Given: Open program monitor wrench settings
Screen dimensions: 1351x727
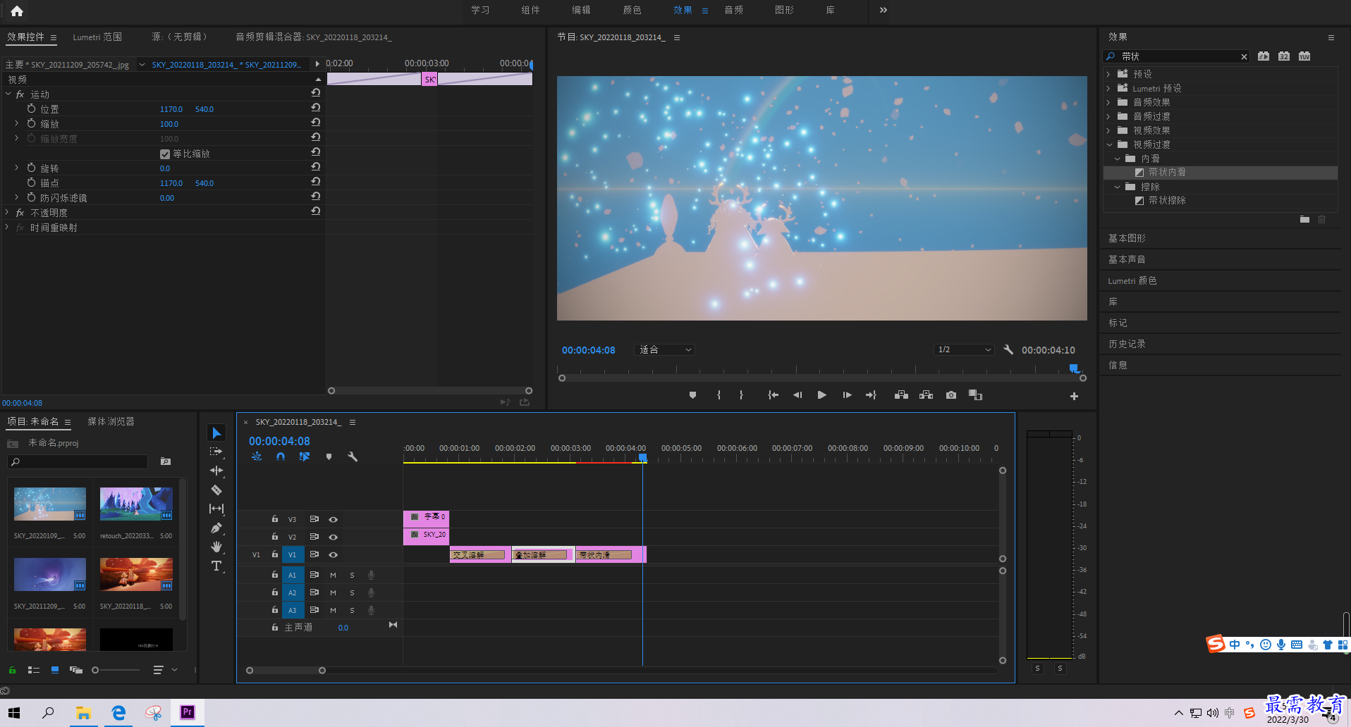Looking at the screenshot, I should coord(1008,349).
